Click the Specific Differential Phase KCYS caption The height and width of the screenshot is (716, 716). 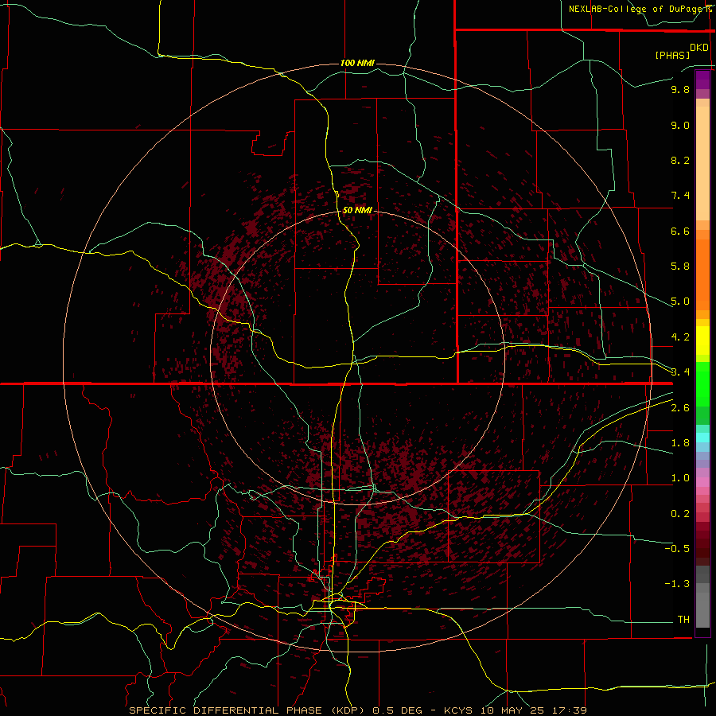click(357, 710)
